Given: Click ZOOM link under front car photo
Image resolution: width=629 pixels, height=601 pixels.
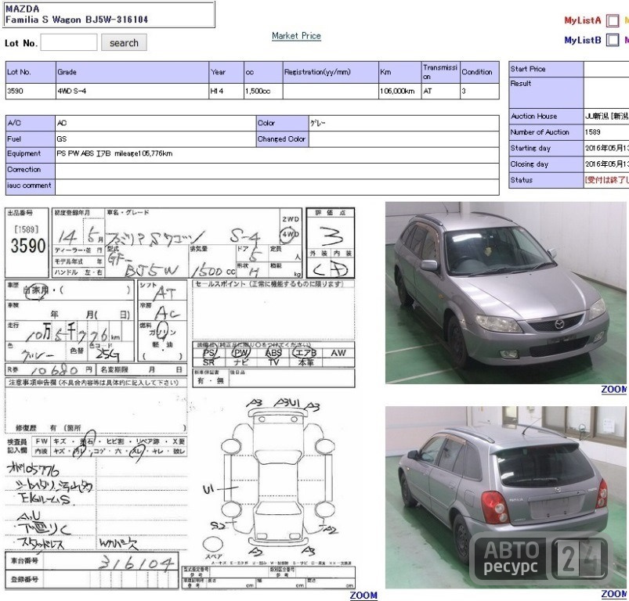Looking at the screenshot, I should tap(614, 389).
